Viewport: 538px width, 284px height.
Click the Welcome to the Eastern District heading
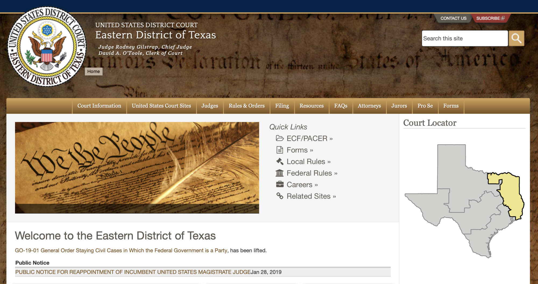[x=115, y=236]
